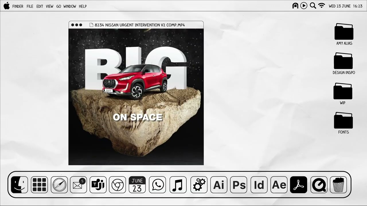This screenshot has width=367, height=206.
Task: Close the Nissan video window
Action: pyautogui.click(x=73, y=25)
